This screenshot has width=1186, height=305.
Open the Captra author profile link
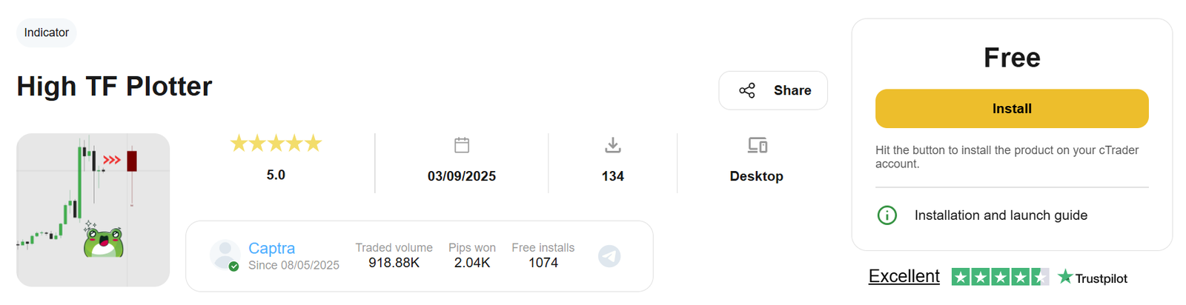(271, 248)
